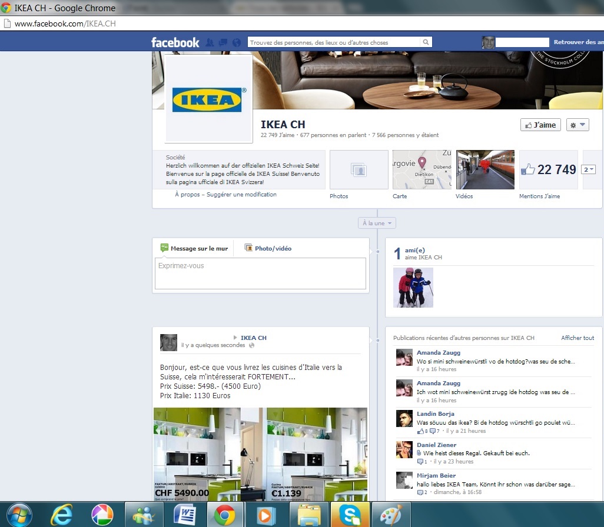The image size is (604, 527).
Task: Select Photo/vidéo tab
Action: [x=268, y=248]
